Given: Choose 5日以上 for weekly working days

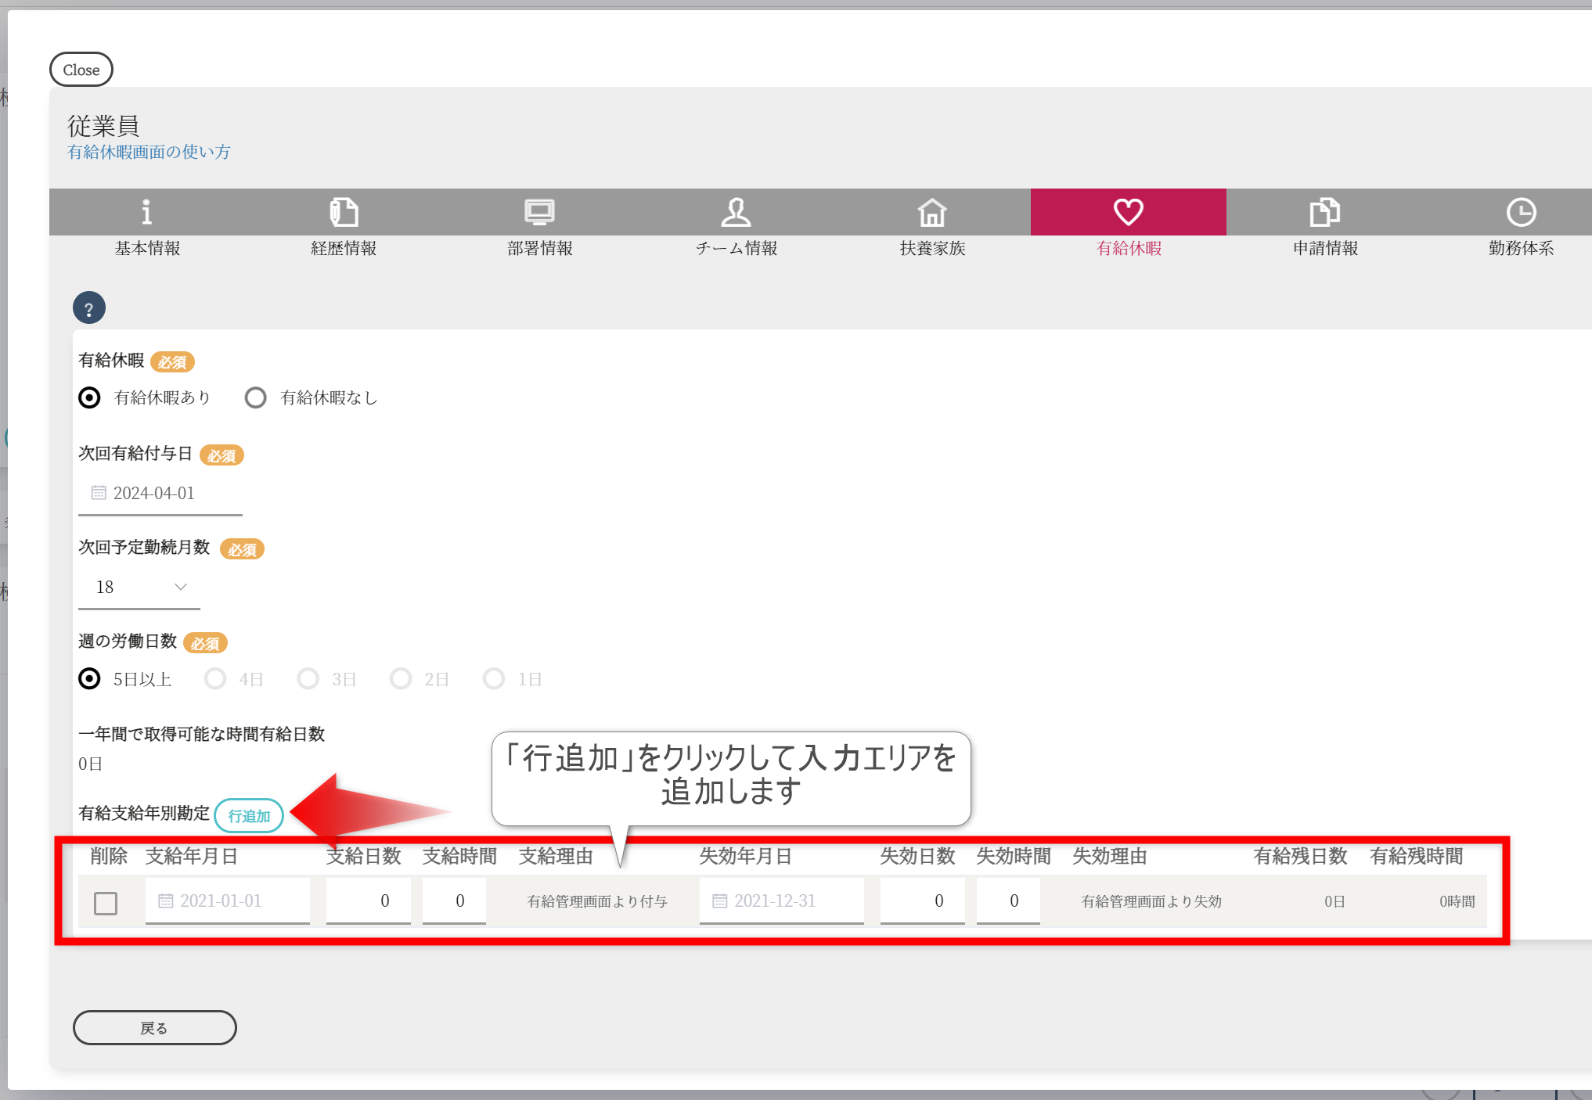Looking at the screenshot, I should tap(90, 678).
